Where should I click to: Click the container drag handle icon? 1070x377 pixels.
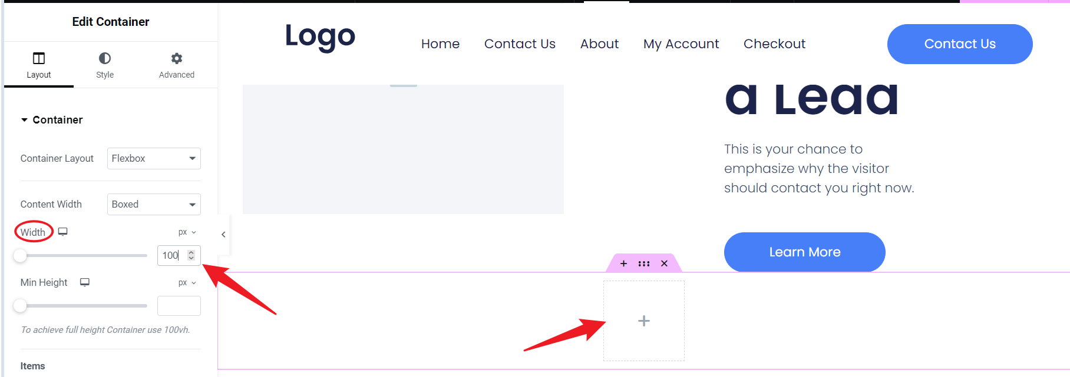(644, 263)
